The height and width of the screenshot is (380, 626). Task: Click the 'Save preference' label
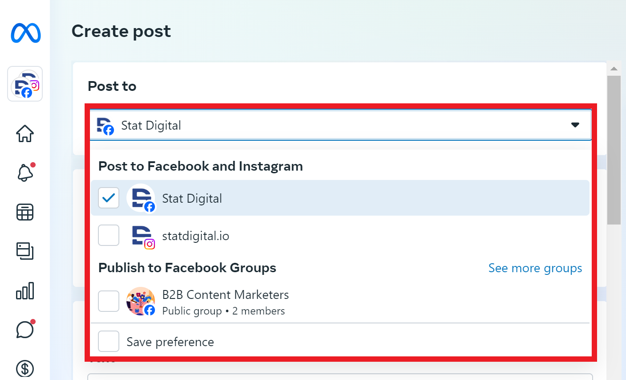click(170, 342)
